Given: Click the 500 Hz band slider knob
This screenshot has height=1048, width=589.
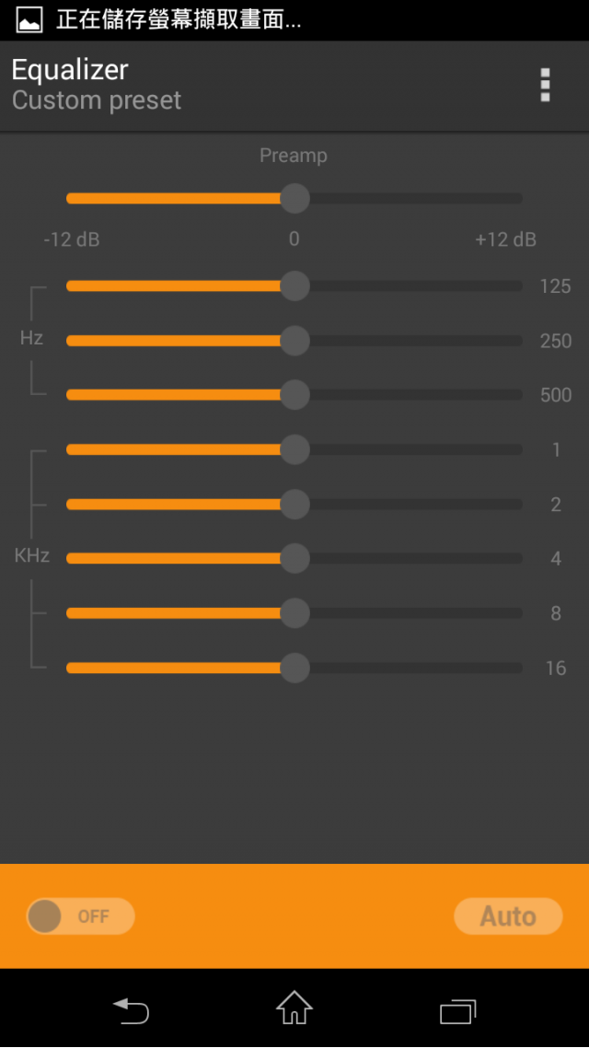Looking at the screenshot, I should pyautogui.click(x=294, y=395).
